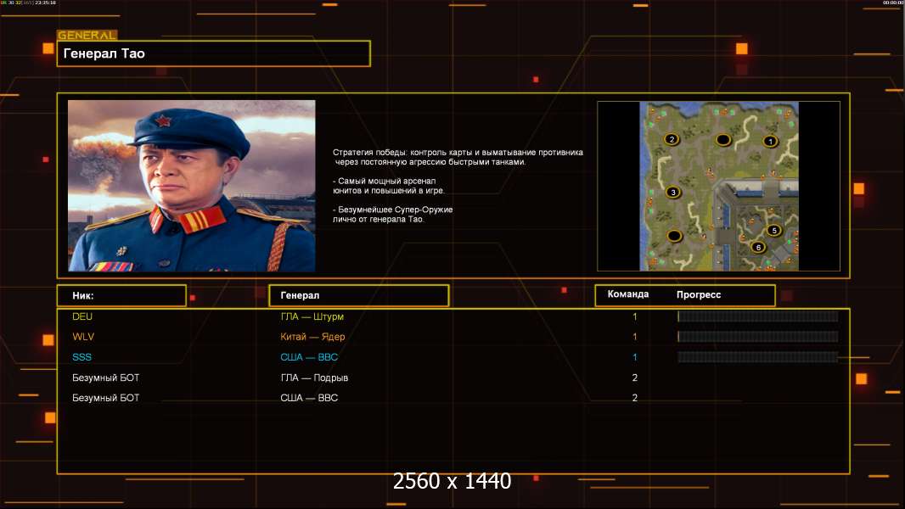Select the ГЛА — Подрыв bot general entry
This screenshot has width=905, height=509.
[x=314, y=378]
